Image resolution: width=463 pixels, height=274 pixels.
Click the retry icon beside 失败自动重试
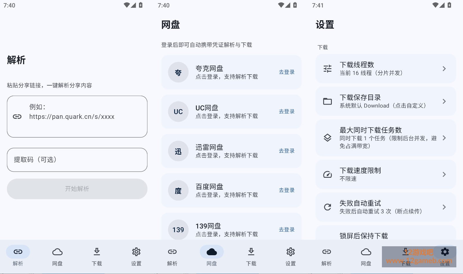327,207
